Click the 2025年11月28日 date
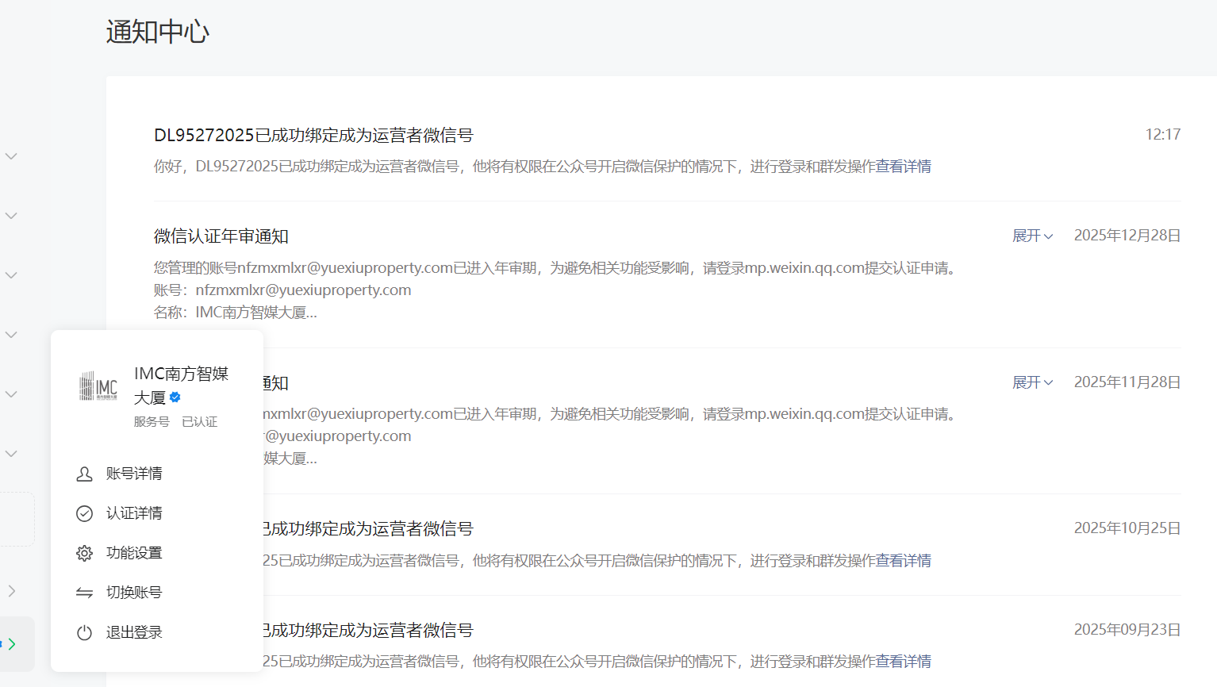The image size is (1217, 687). pos(1127,382)
